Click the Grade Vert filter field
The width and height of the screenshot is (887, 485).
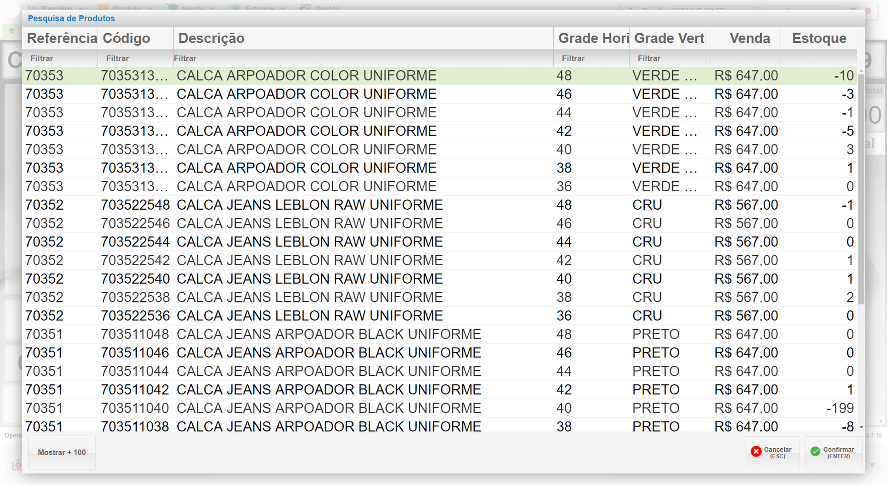pyautogui.click(x=667, y=58)
